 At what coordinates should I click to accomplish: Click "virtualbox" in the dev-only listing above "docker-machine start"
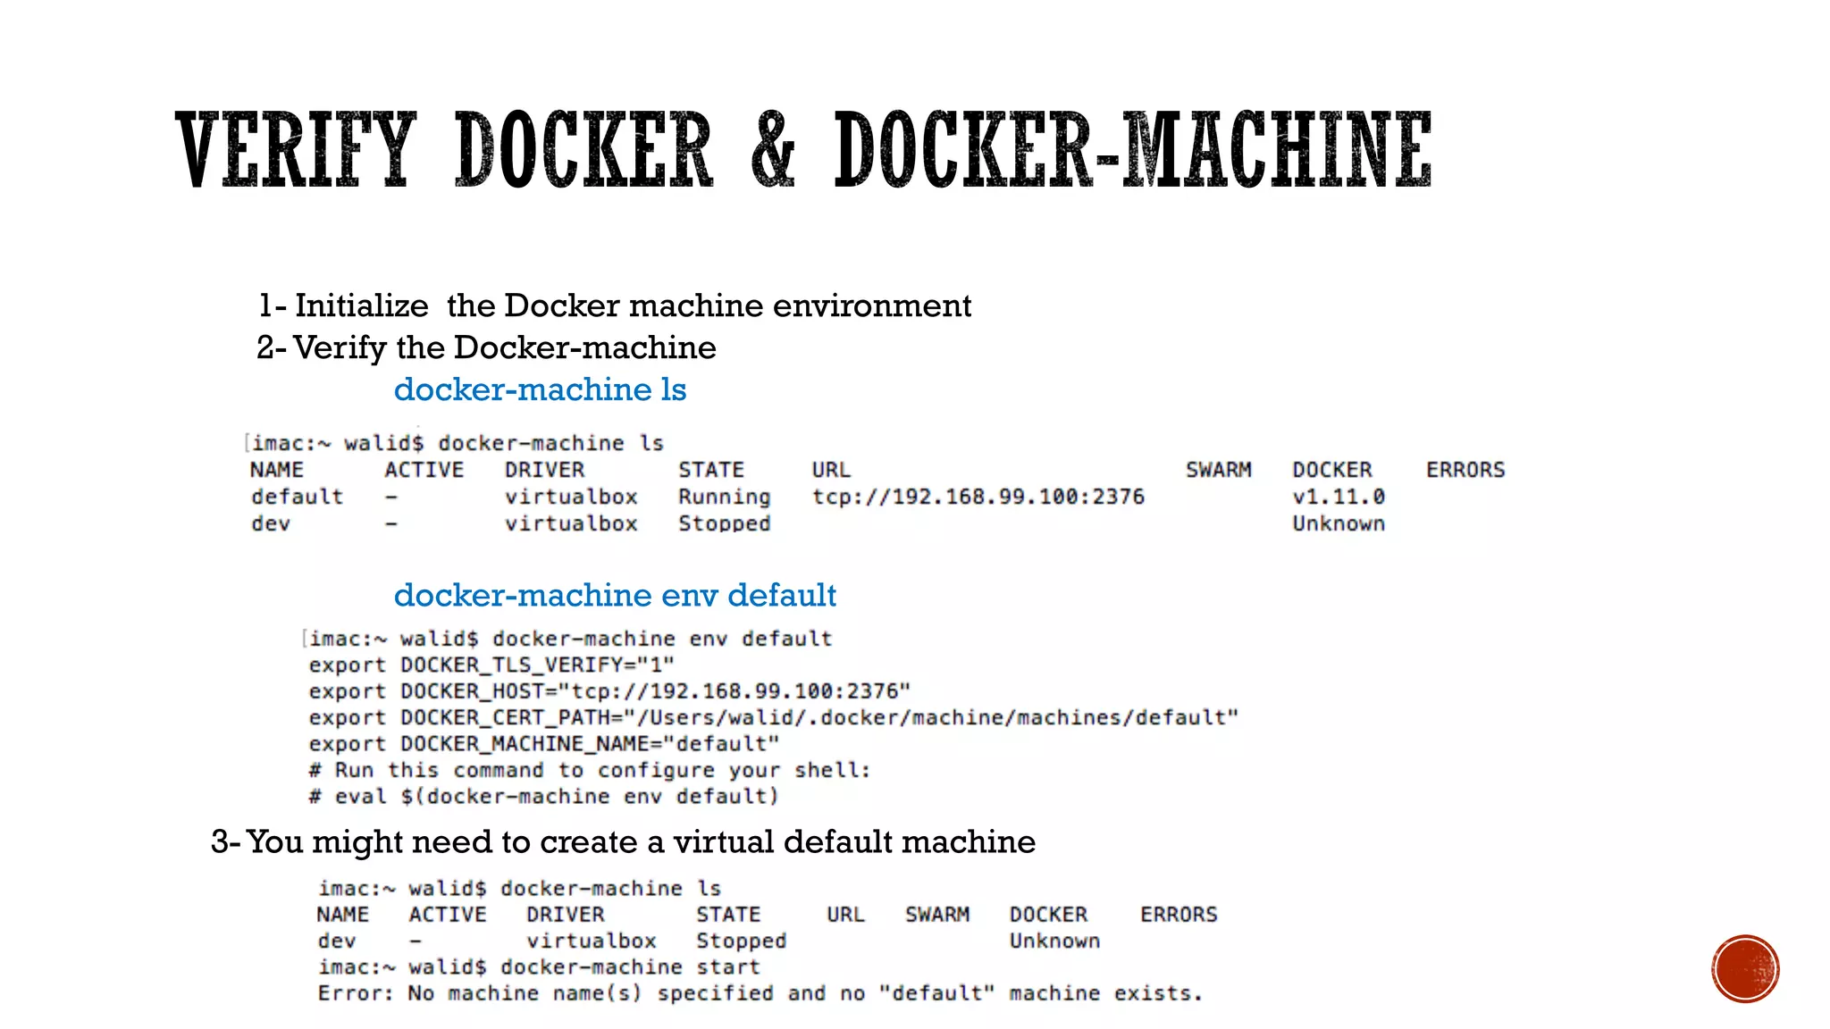pyautogui.click(x=592, y=941)
